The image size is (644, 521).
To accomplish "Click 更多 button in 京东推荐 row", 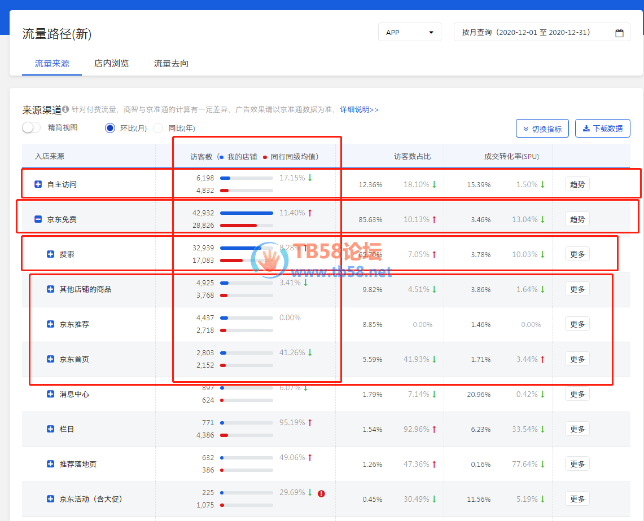I will 577,324.
